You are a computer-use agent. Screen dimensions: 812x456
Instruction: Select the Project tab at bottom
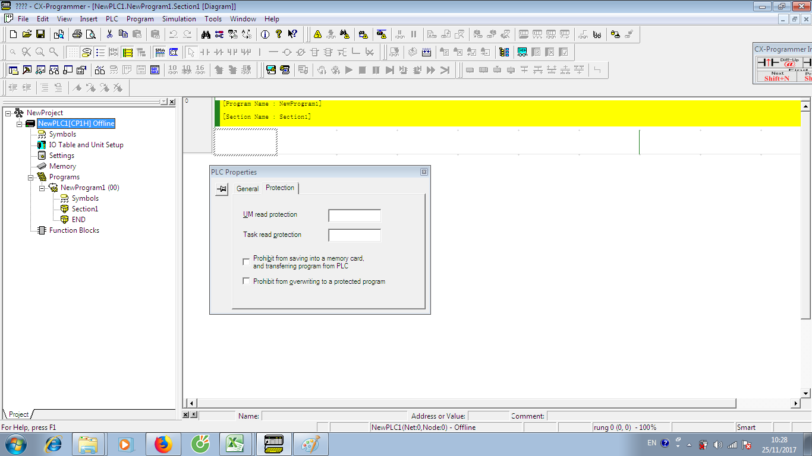(18, 414)
